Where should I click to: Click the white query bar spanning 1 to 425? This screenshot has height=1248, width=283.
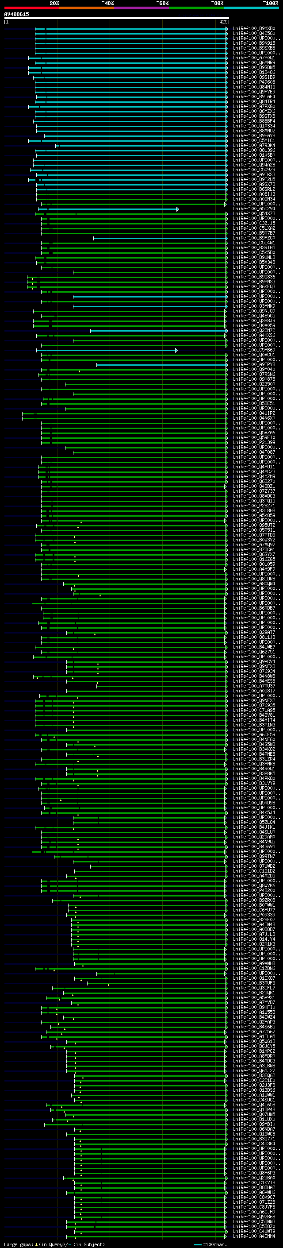click(116, 19)
